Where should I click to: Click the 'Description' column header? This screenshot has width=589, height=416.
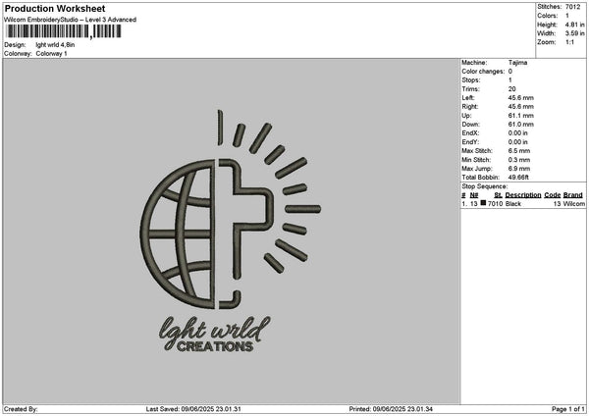coord(523,195)
